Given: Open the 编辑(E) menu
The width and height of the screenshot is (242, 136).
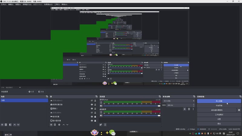Looking at the screenshot, I should 11,5.
